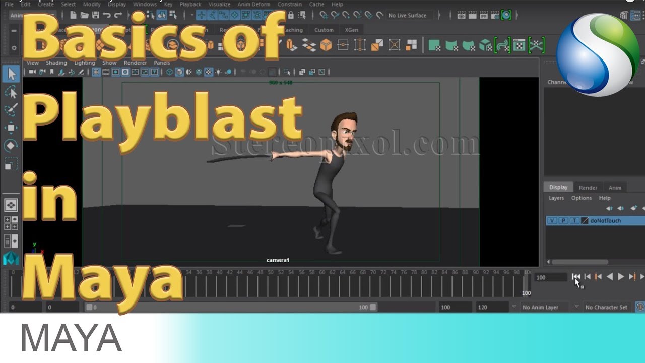
Task: Toggle P playback of doNotTouch layer
Action: click(x=563, y=221)
